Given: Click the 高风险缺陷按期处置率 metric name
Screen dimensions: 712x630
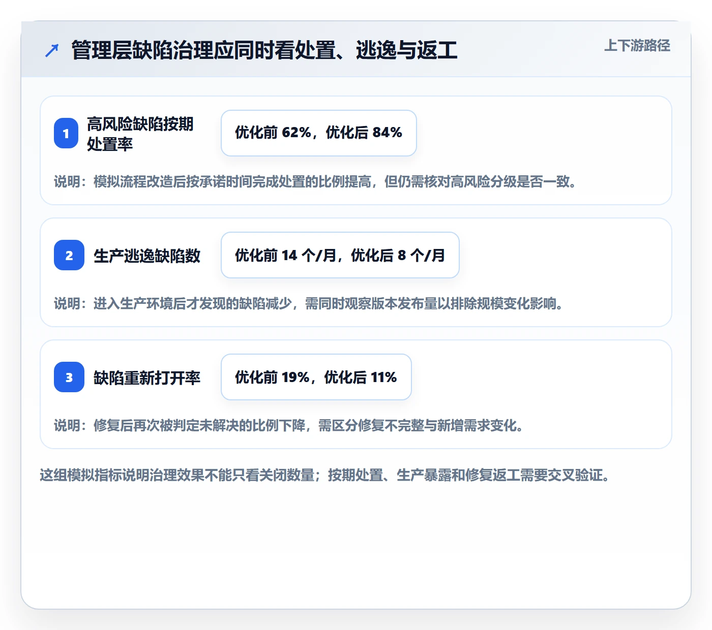Looking at the screenshot, I should [140, 134].
